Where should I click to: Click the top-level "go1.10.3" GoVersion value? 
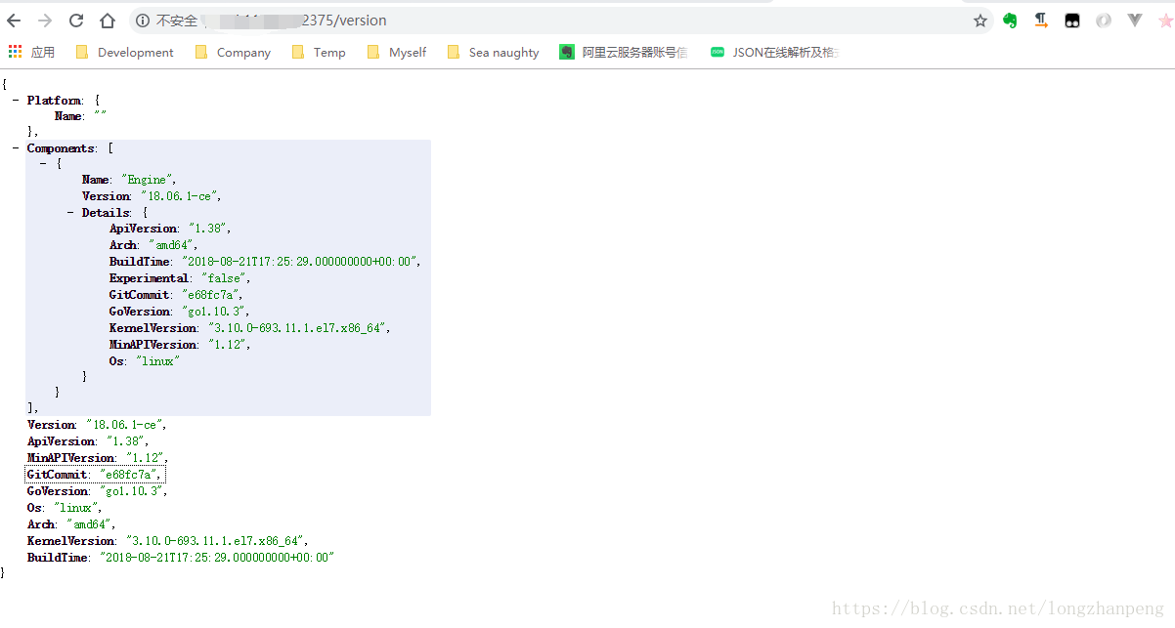point(131,491)
